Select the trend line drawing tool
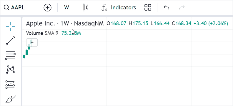Image resolution: width=233 pixels, height=106 pixels. coord(11,41)
